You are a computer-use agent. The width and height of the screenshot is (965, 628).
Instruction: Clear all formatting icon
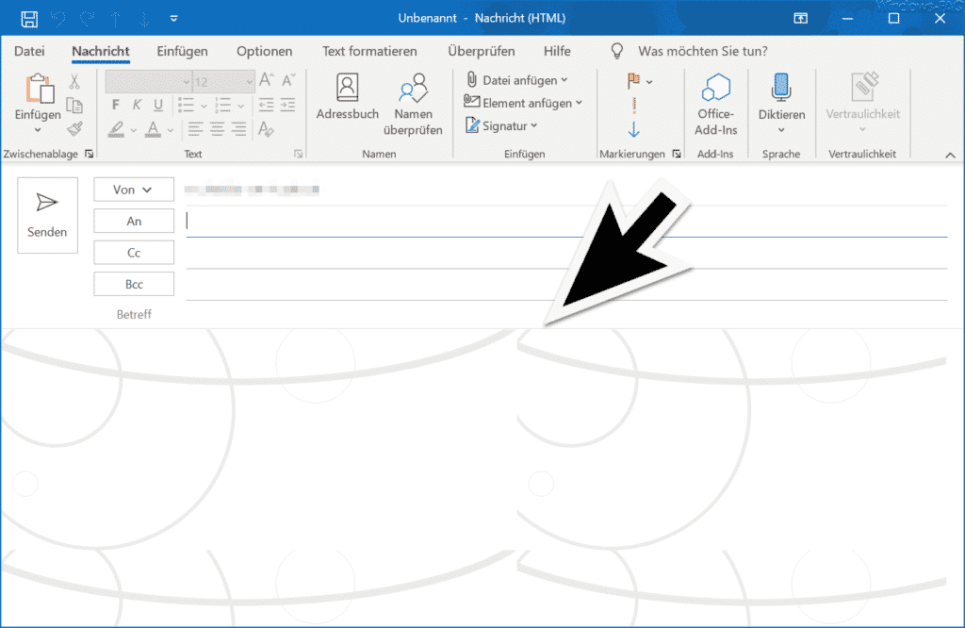point(266,129)
